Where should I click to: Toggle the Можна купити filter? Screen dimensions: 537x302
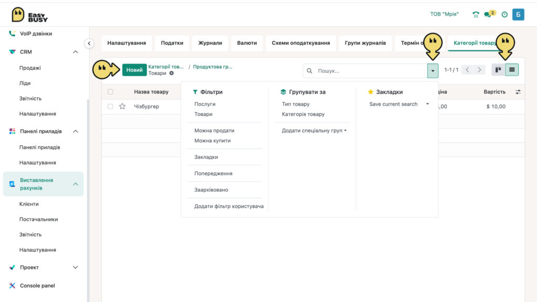(212, 141)
